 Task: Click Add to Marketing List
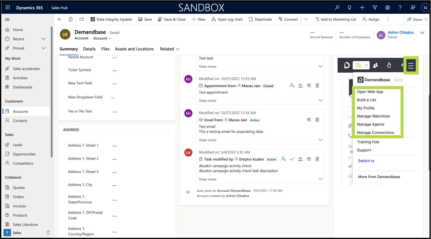coord(336,19)
